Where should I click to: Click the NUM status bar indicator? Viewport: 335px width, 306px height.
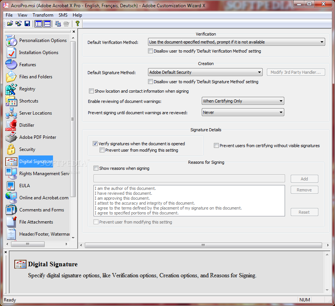pyautogui.click(x=305, y=300)
